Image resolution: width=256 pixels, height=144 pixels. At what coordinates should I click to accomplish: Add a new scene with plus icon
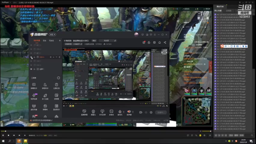pos(60,41)
